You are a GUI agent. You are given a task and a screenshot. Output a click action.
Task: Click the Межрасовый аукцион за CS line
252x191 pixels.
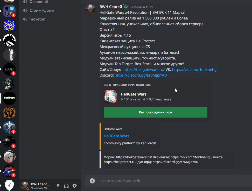point(124,47)
